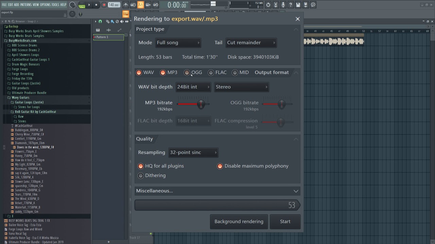Open the TOOLS menu
This screenshot has width=435, height=244.
coord(55,5)
